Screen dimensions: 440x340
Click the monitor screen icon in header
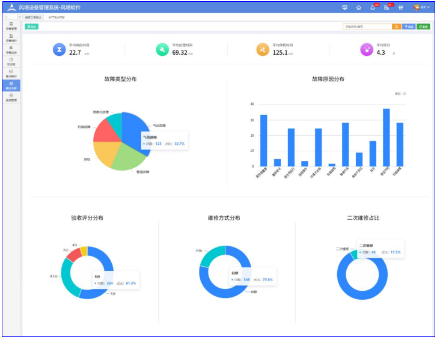coord(344,8)
